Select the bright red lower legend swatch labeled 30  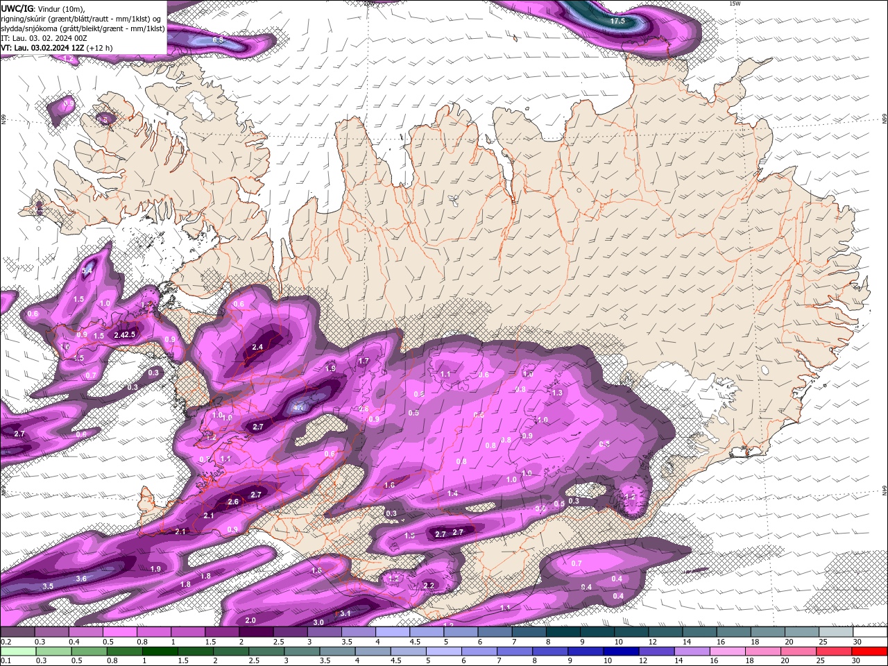[869, 651]
